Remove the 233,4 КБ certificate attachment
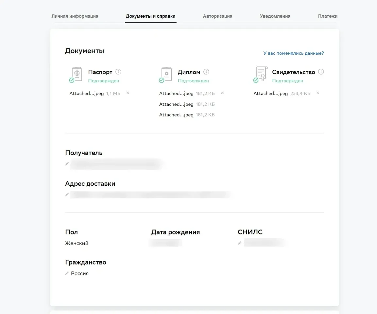The height and width of the screenshot is (314, 377). pyautogui.click(x=317, y=93)
